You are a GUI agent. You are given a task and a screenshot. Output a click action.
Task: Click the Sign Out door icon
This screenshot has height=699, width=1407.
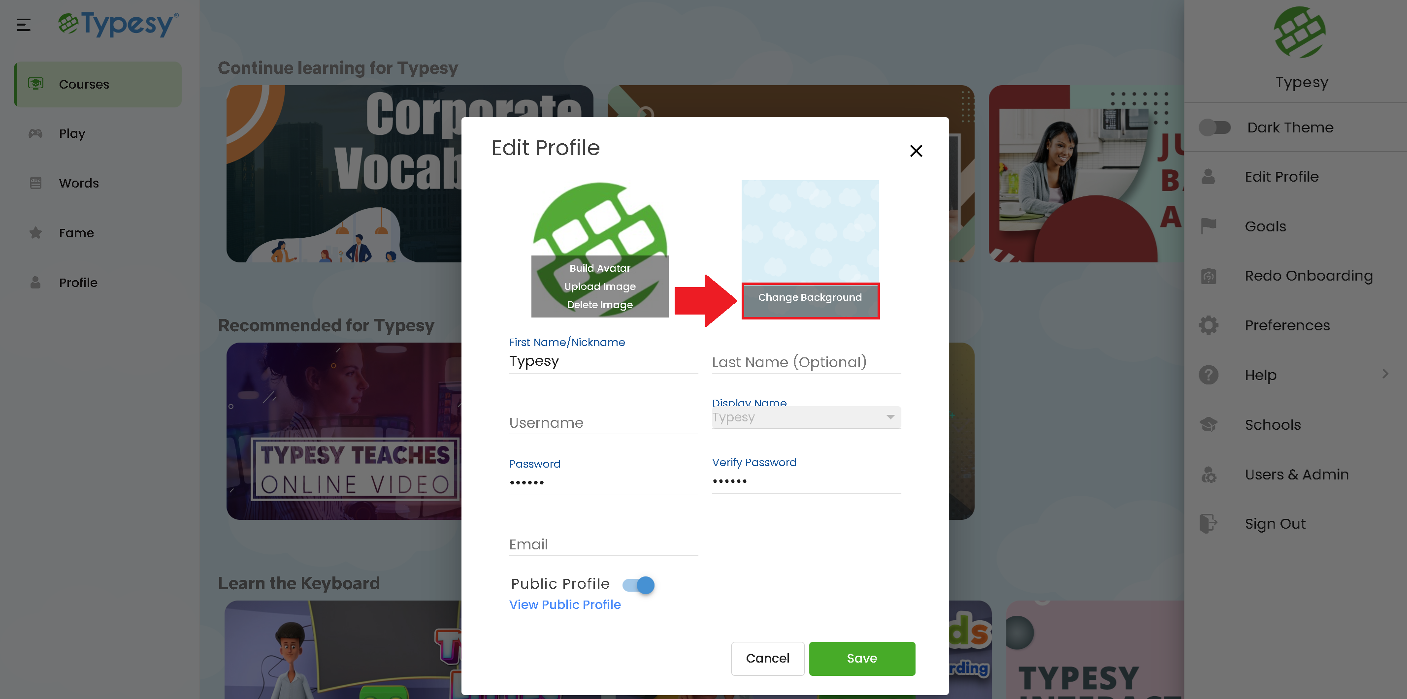(1208, 524)
